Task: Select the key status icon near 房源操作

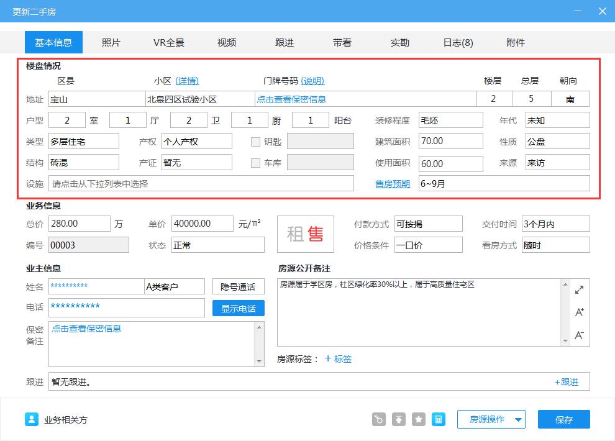Action: click(378, 419)
